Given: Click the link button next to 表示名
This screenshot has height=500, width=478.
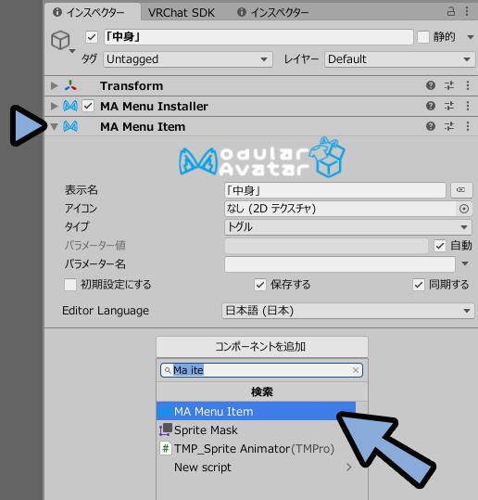Looking at the screenshot, I should click(x=460, y=190).
